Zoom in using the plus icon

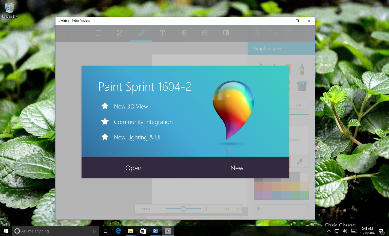click(207, 209)
